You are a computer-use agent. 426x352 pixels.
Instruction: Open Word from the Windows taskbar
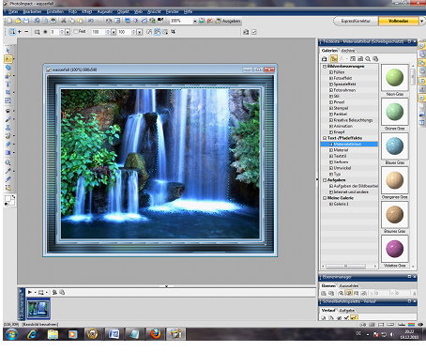tap(114, 334)
